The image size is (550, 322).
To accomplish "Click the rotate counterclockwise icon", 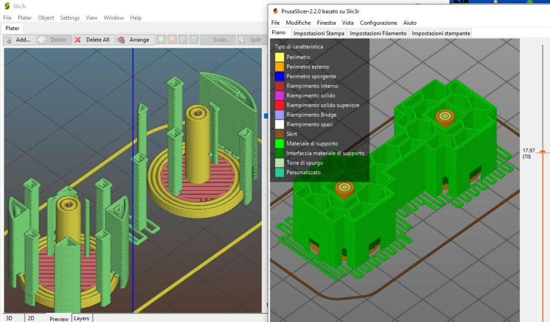I will coord(183,39).
